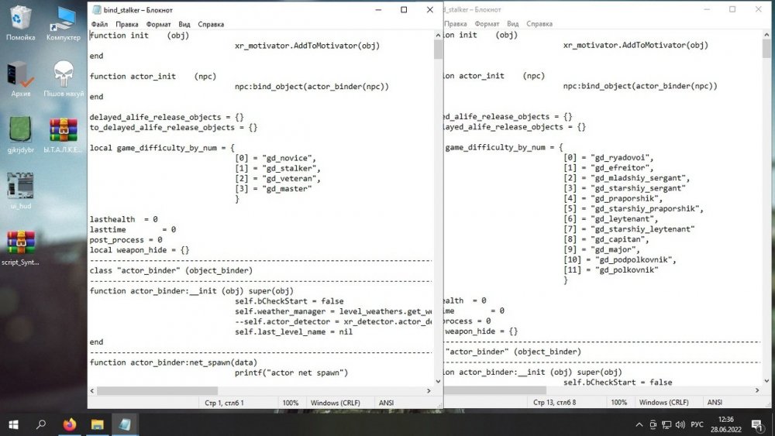The image size is (775, 436).
Task: Click "gd_master" line in left Notepad
Action: 274,189
